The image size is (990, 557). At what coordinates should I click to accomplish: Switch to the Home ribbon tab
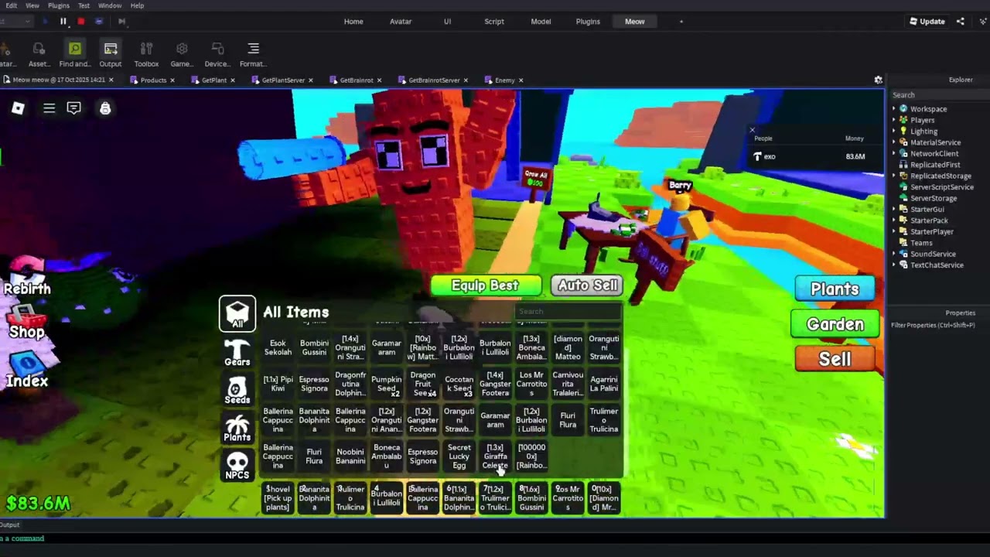(353, 22)
